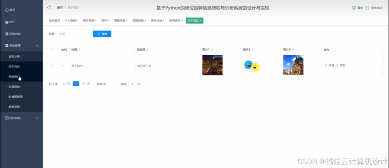Click the 退出系统 power icon
The image size is (389, 168).
pos(367,8)
